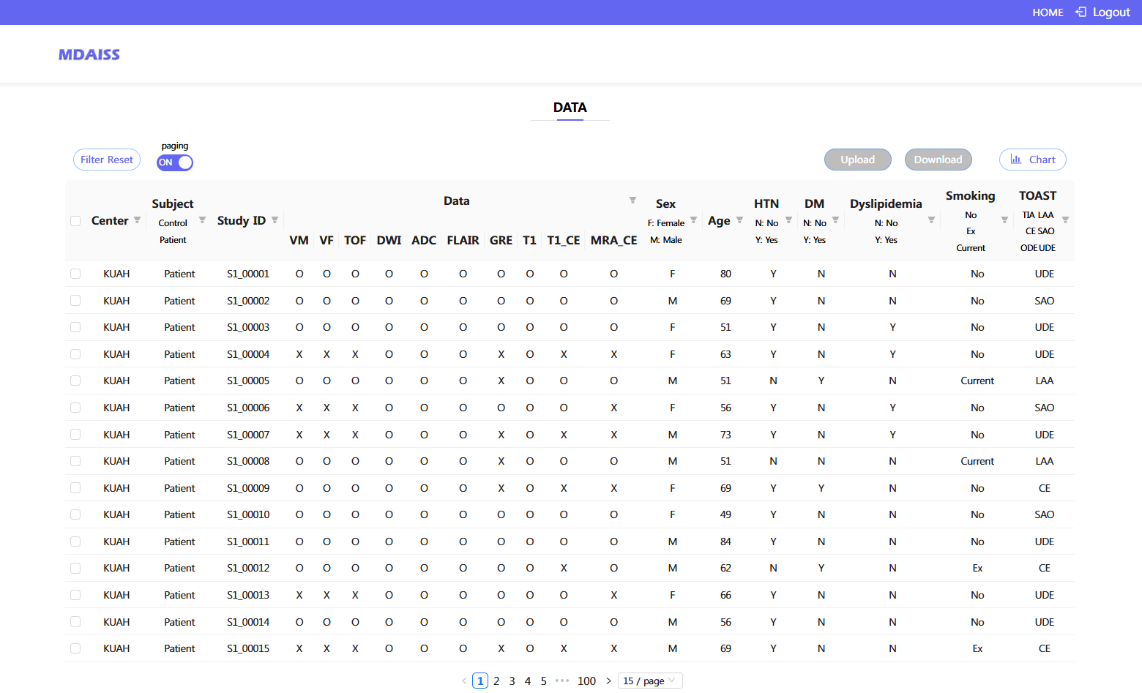Select the checkbox for row S1_00005
The width and height of the screenshot is (1142, 693).
coord(75,381)
